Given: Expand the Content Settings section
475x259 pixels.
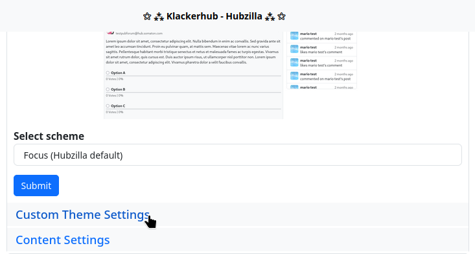Looking at the screenshot, I should click(x=62, y=240).
